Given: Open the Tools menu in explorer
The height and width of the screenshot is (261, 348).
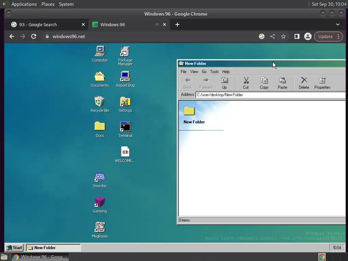Looking at the screenshot, I should (x=214, y=72).
